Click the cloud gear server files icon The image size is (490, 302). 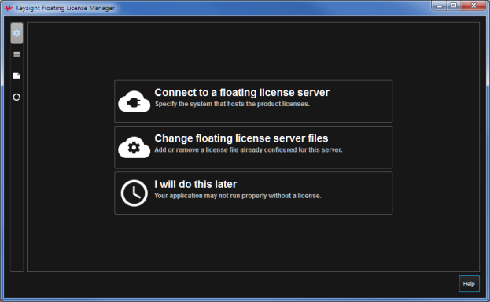click(x=134, y=147)
